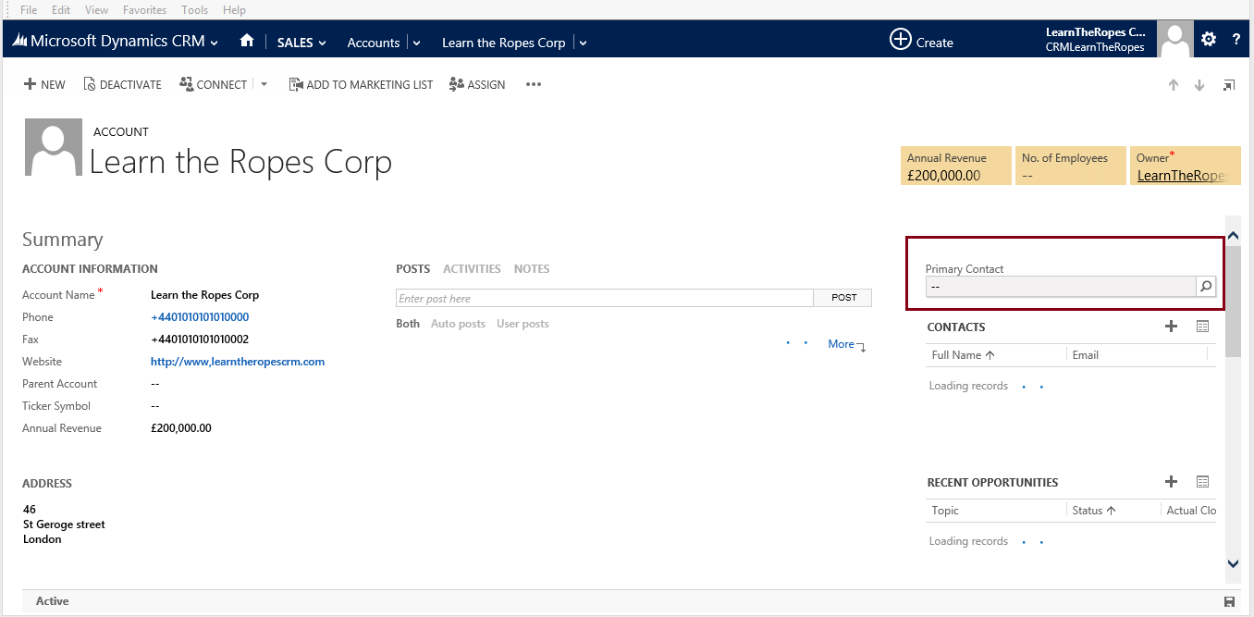Open the Tools menu
Screen dimensions: 1254x617
coord(194,9)
